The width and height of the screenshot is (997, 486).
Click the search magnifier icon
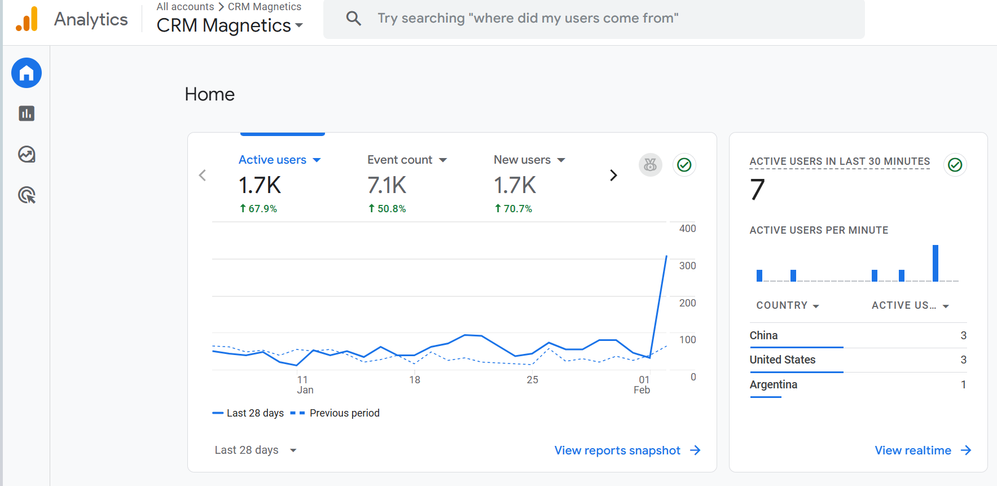point(354,18)
